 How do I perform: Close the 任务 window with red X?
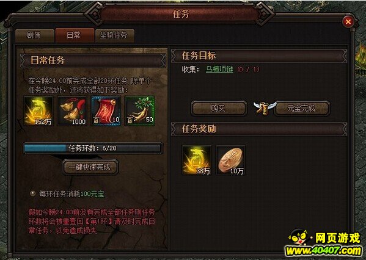[348, 22]
